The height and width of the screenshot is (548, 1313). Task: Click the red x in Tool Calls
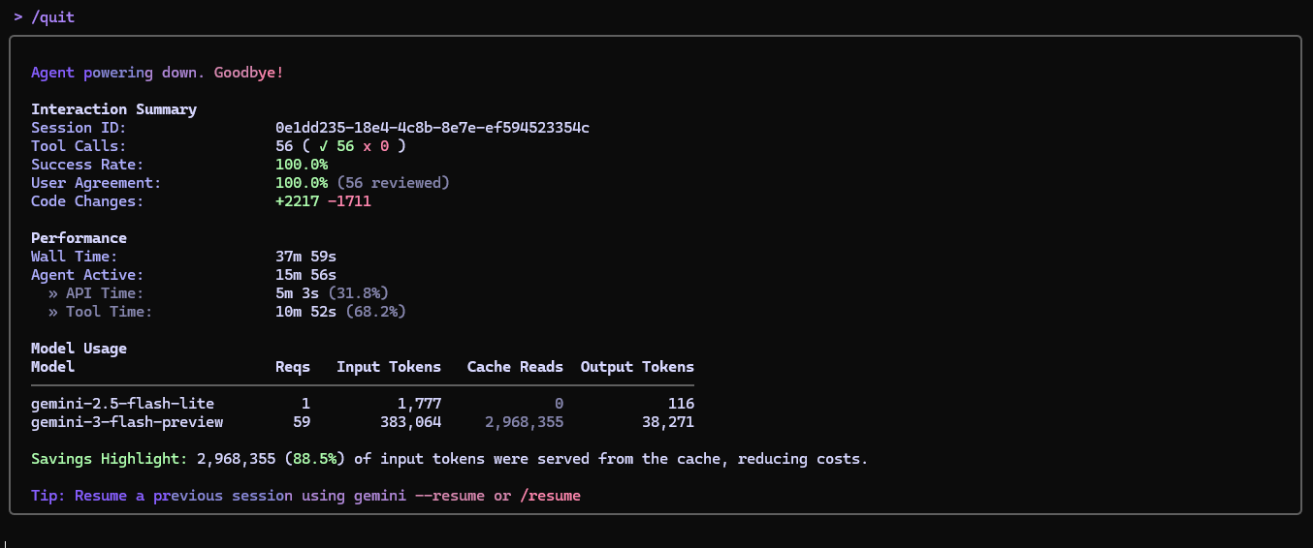tap(368, 146)
